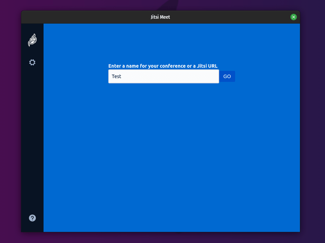Place cursor after 'Test' in the text box
Viewport: 325px width, 243px height.
[122, 77]
